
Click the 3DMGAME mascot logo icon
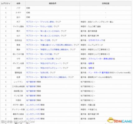[x=110, y=120]
